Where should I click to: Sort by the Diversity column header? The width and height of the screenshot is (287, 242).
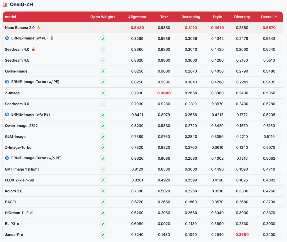pyautogui.click(x=242, y=17)
